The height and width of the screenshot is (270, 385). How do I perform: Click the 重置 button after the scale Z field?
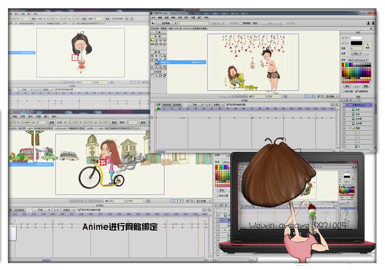tap(114, 122)
